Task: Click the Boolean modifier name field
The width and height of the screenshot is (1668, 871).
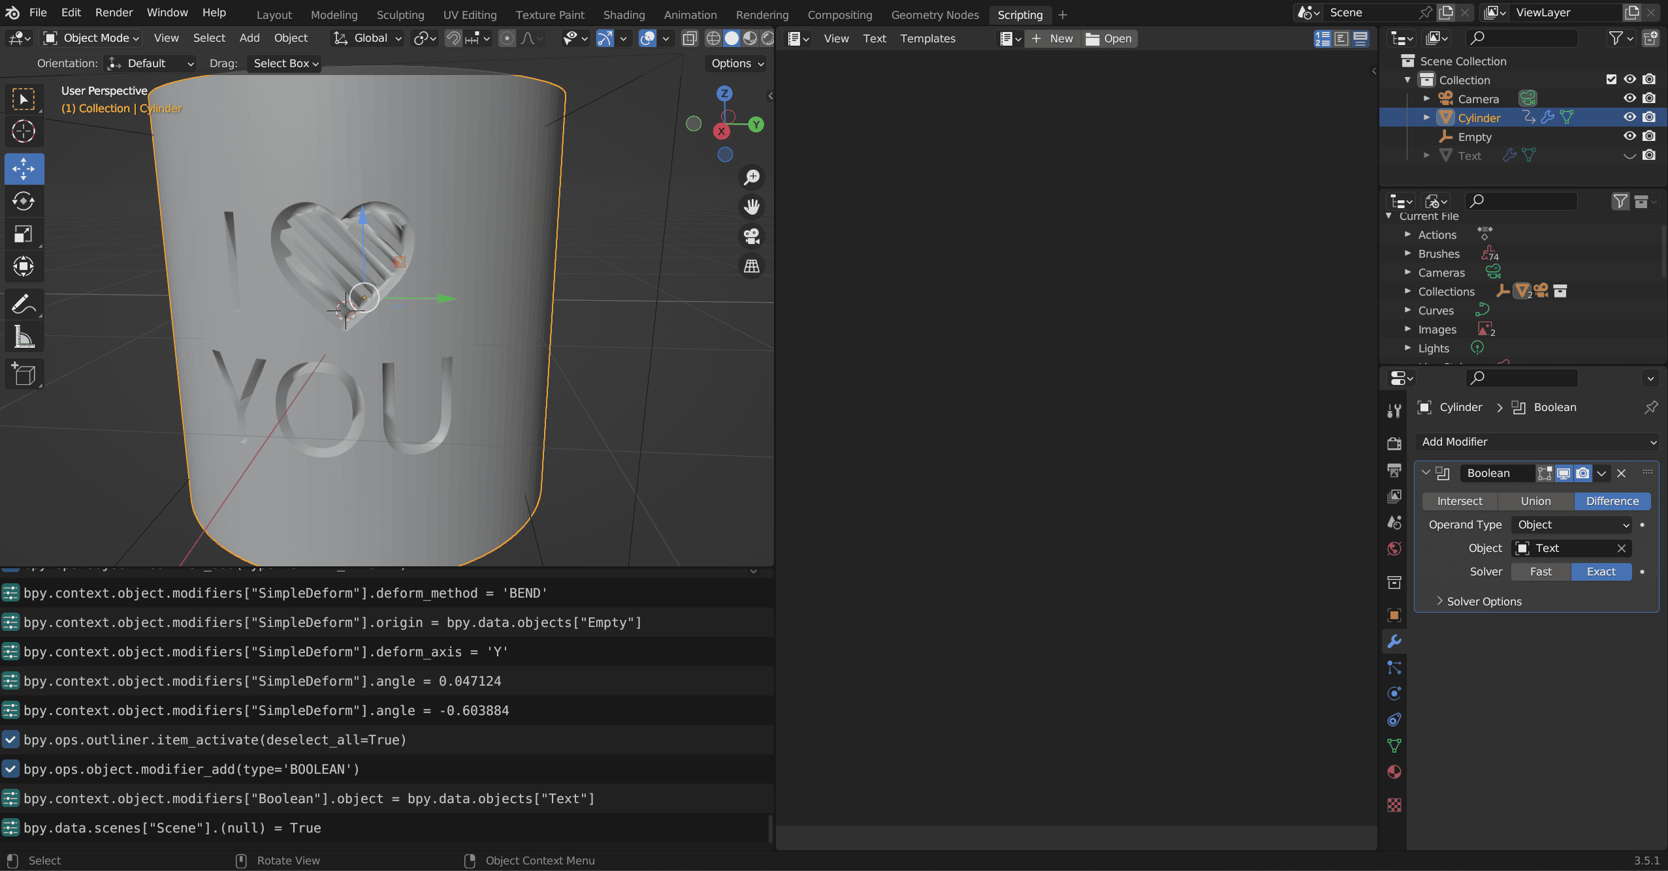Action: pos(1496,474)
